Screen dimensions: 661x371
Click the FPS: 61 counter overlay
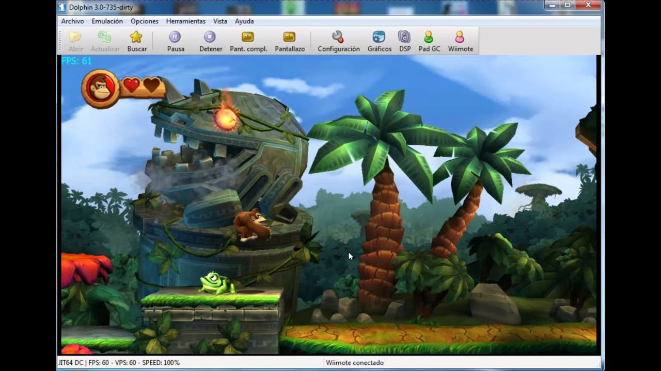coord(76,61)
